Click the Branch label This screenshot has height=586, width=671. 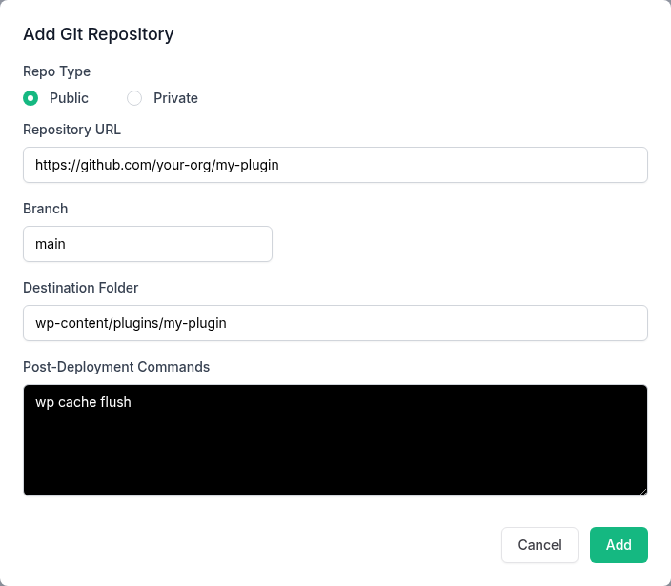point(46,209)
